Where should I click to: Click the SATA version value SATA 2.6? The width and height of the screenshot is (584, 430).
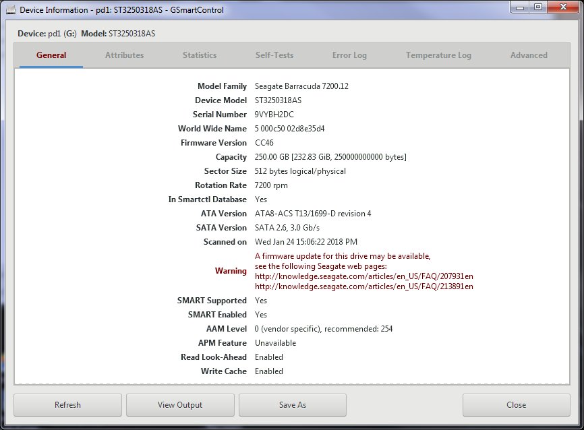click(287, 228)
